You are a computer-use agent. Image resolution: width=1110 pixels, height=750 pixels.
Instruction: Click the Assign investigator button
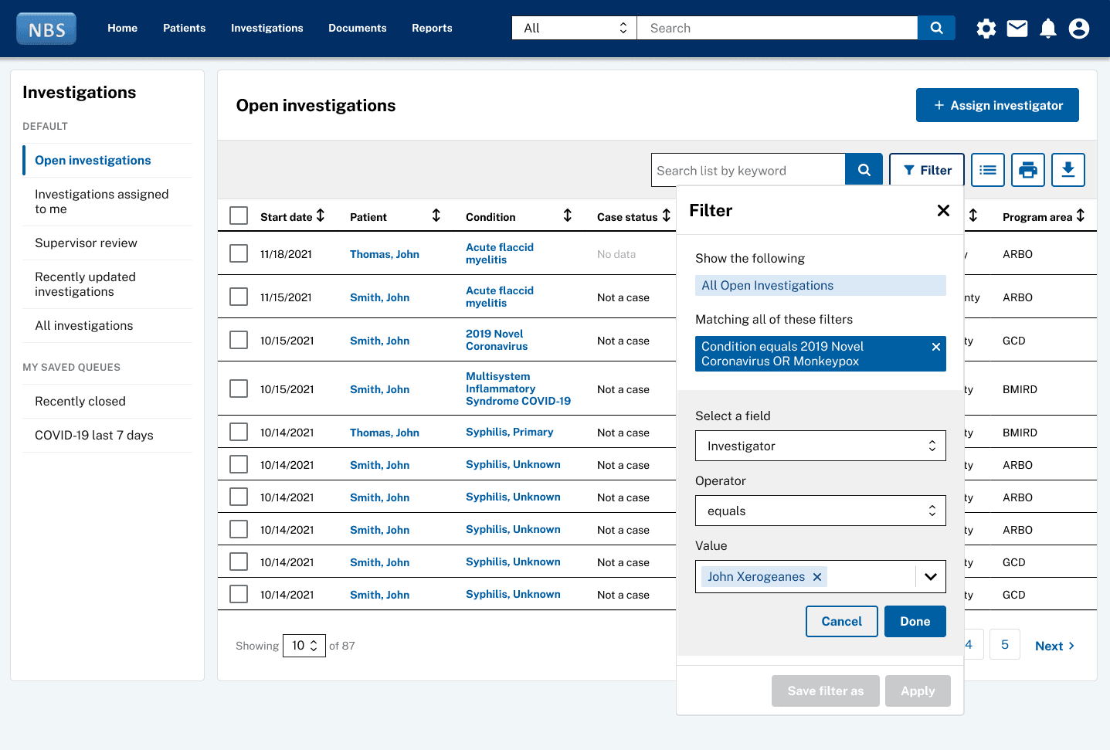[x=997, y=105]
